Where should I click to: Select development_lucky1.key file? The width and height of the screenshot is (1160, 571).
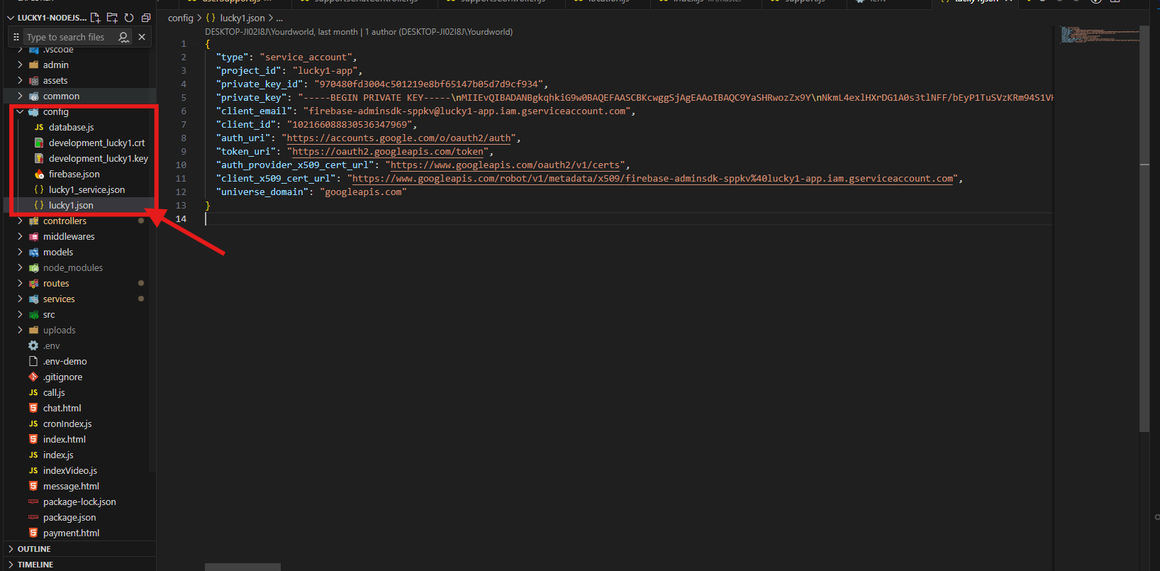[x=98, y=159]
